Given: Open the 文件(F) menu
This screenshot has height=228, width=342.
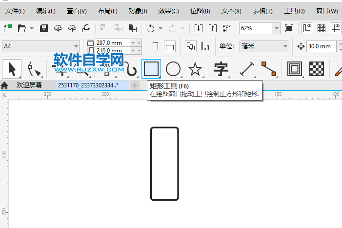Looking at the screenshot, I should coord(15,11).
